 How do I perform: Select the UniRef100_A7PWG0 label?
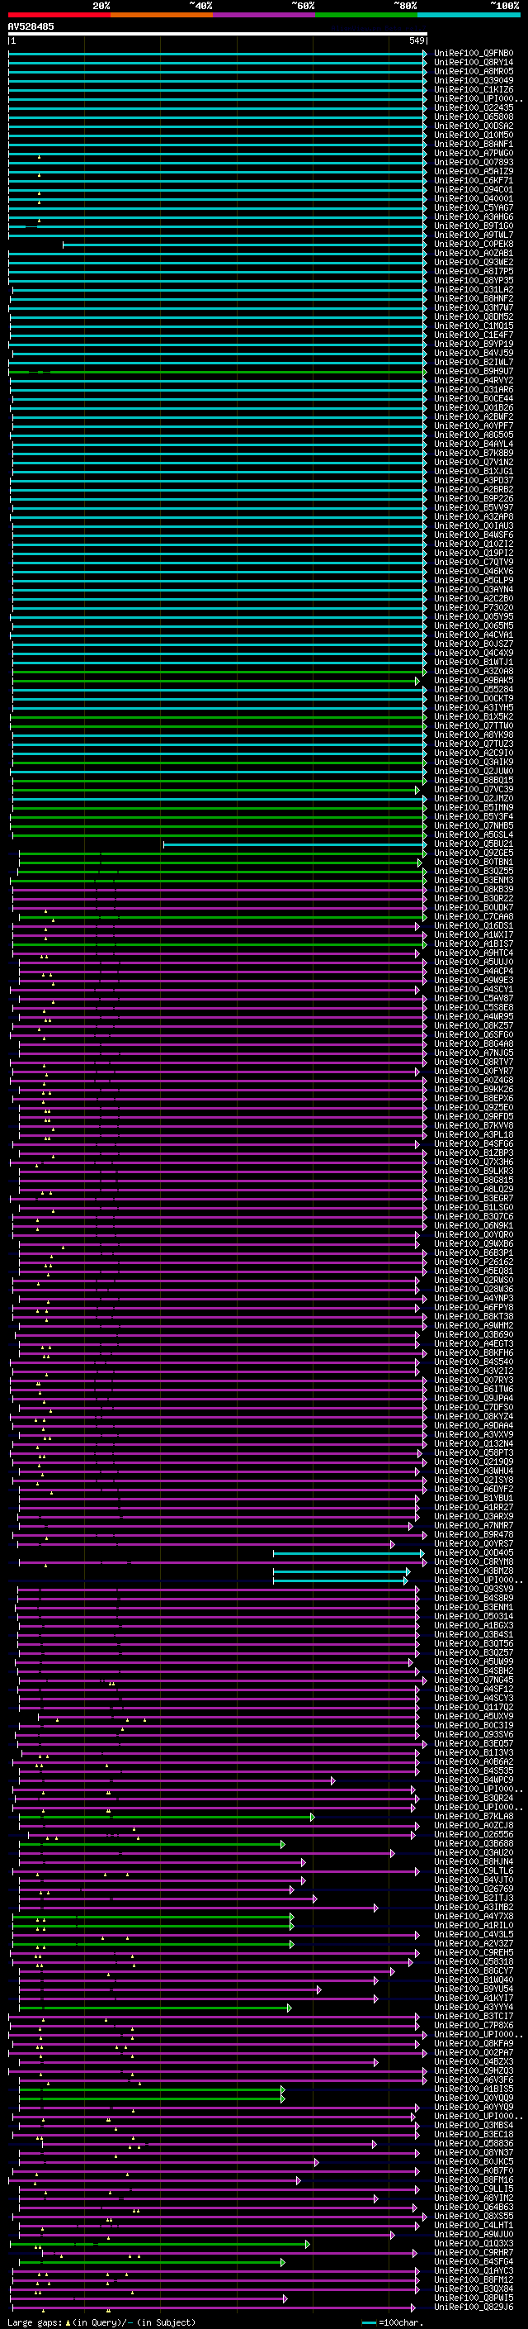click(x=474, y=153)
